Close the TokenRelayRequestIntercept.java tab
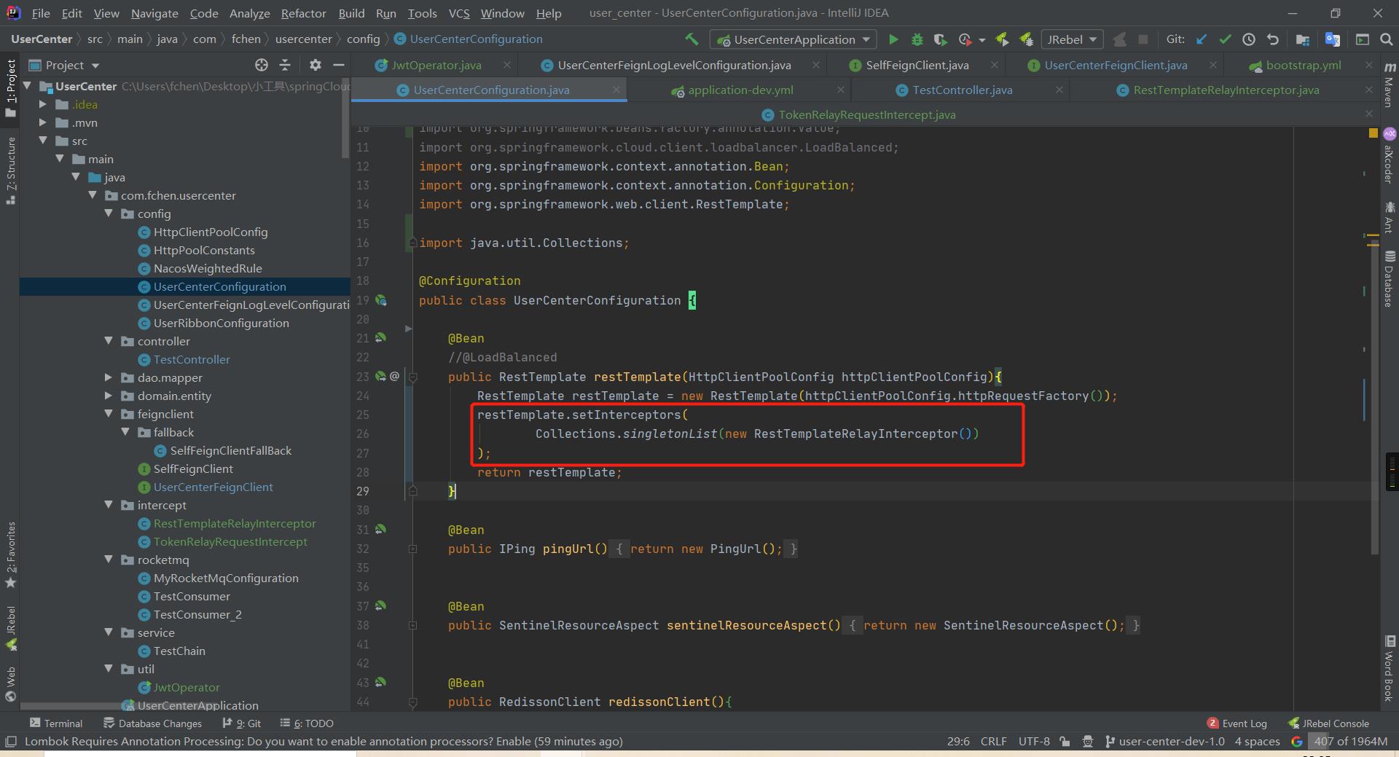 [x=1368, y=114]
